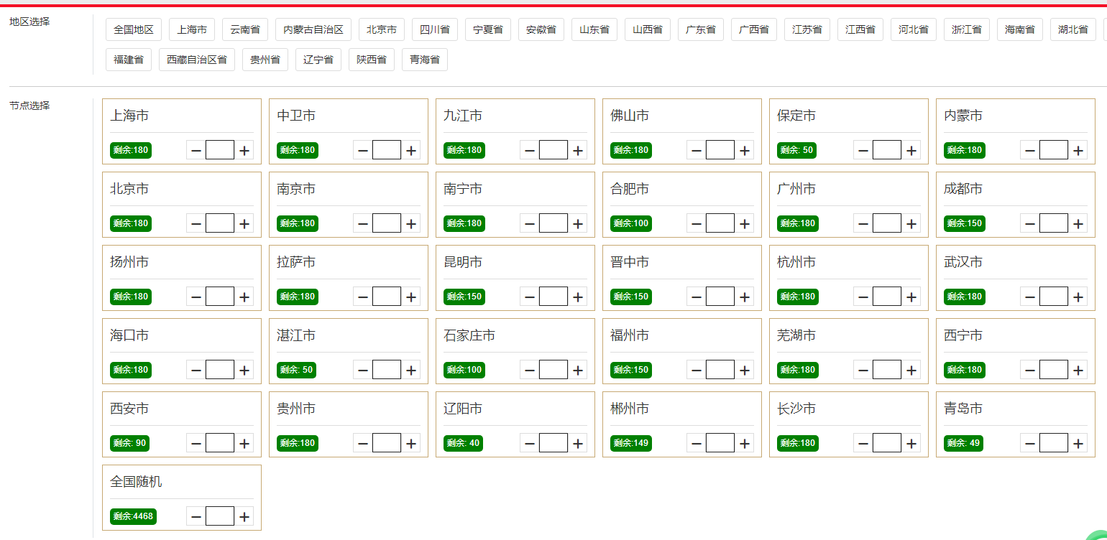Select 广东省 region filter
Screen dimensions: 1107x540
pyautogui.click(x=701, y=29)
